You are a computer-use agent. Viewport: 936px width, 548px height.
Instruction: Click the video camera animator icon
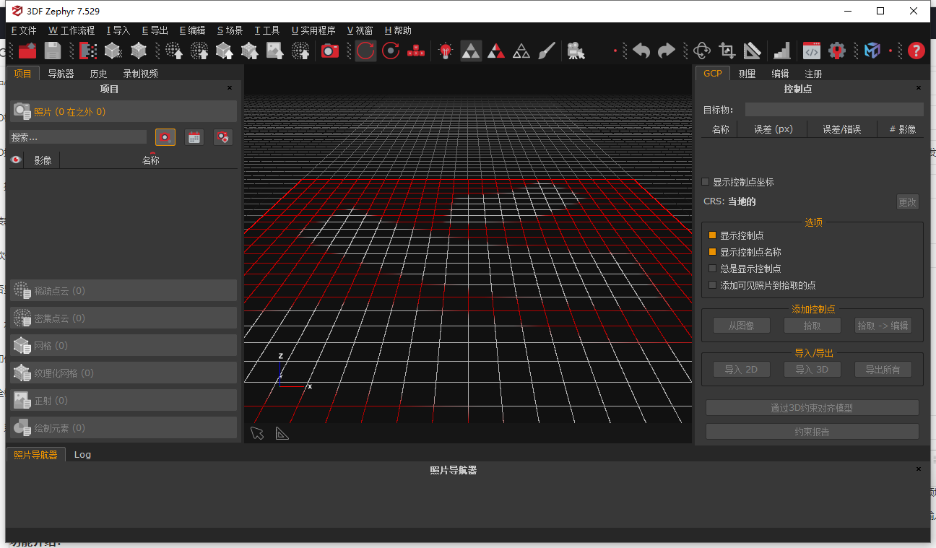(x=576, y=51)
